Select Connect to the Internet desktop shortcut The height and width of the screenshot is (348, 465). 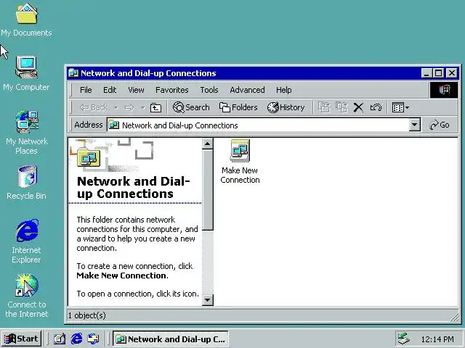[x=26, y=296]
